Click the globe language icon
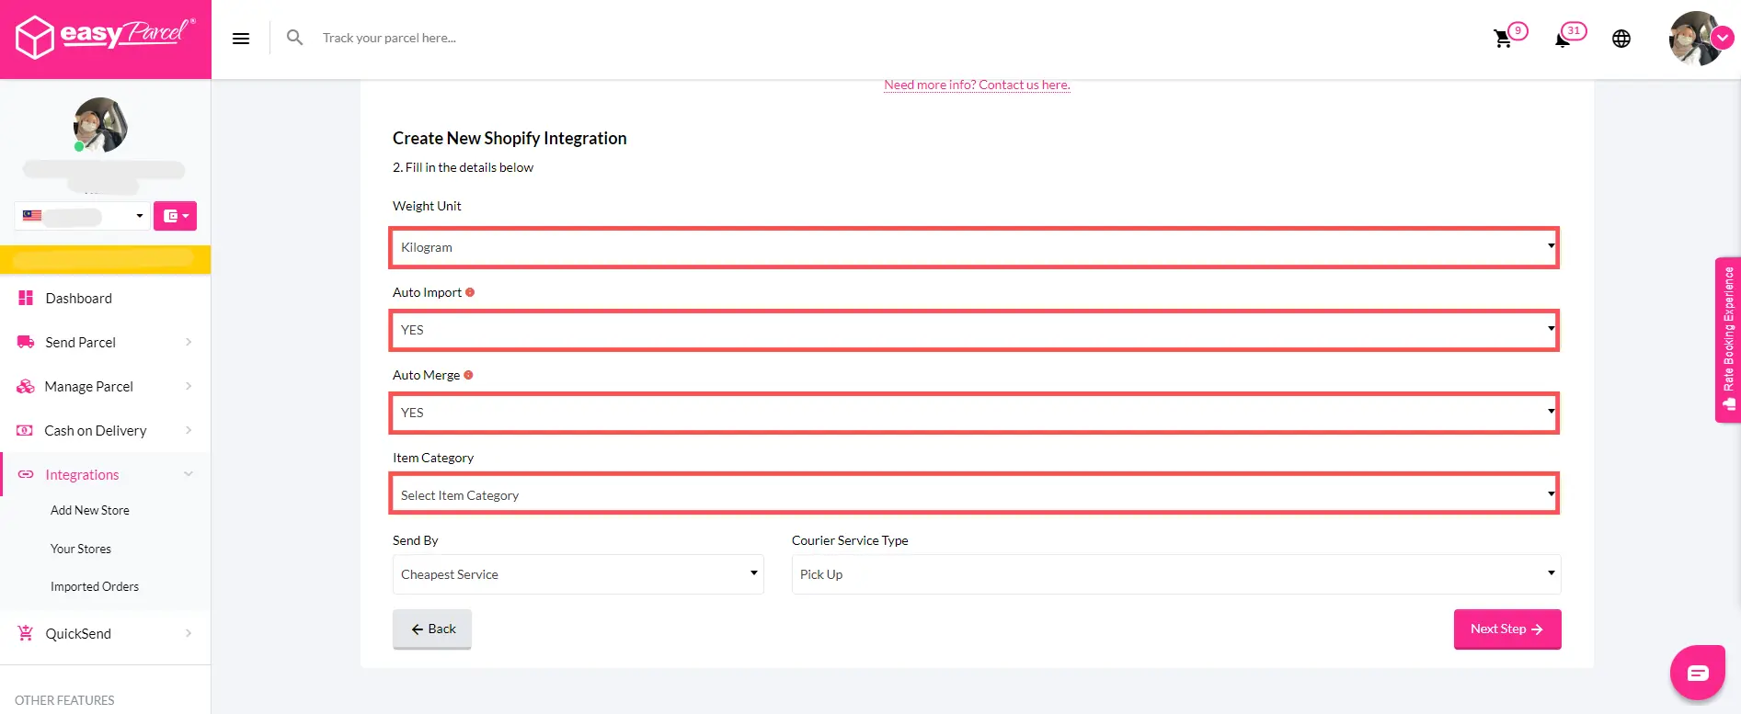The image size is (1741, 714). (1621, 39)
